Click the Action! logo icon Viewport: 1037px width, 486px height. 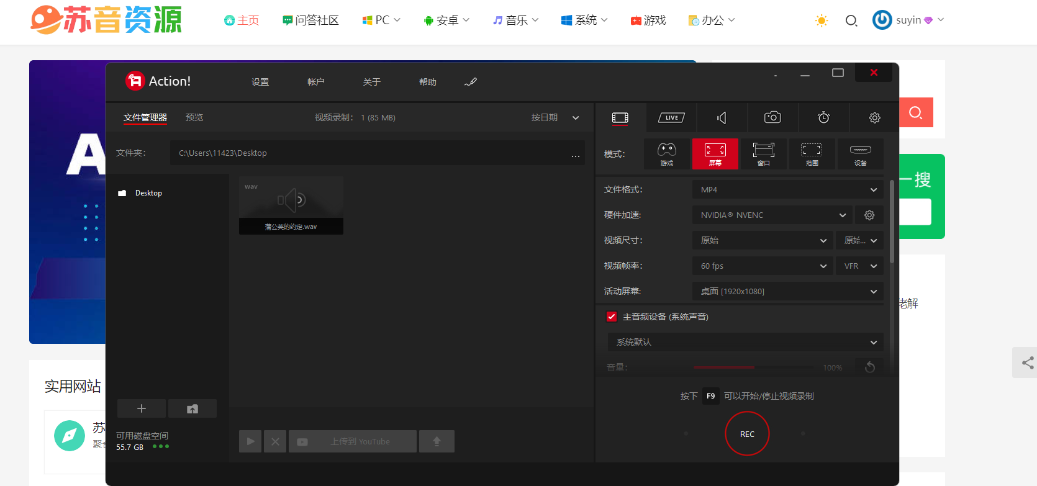[135, 81]
